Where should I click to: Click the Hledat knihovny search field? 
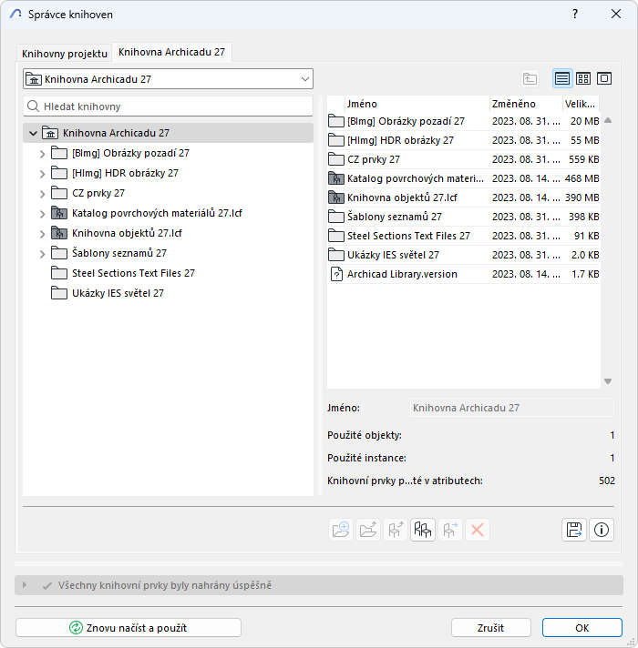coord(168,106)
